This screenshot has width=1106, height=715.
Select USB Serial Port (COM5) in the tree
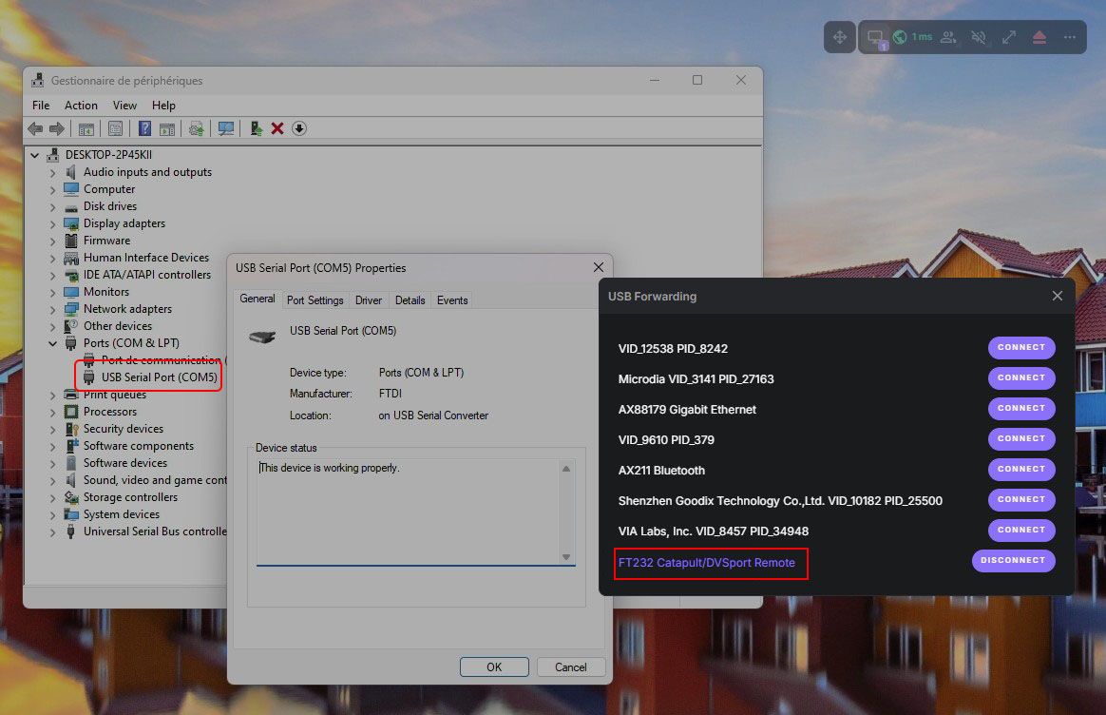pos(159,377)
